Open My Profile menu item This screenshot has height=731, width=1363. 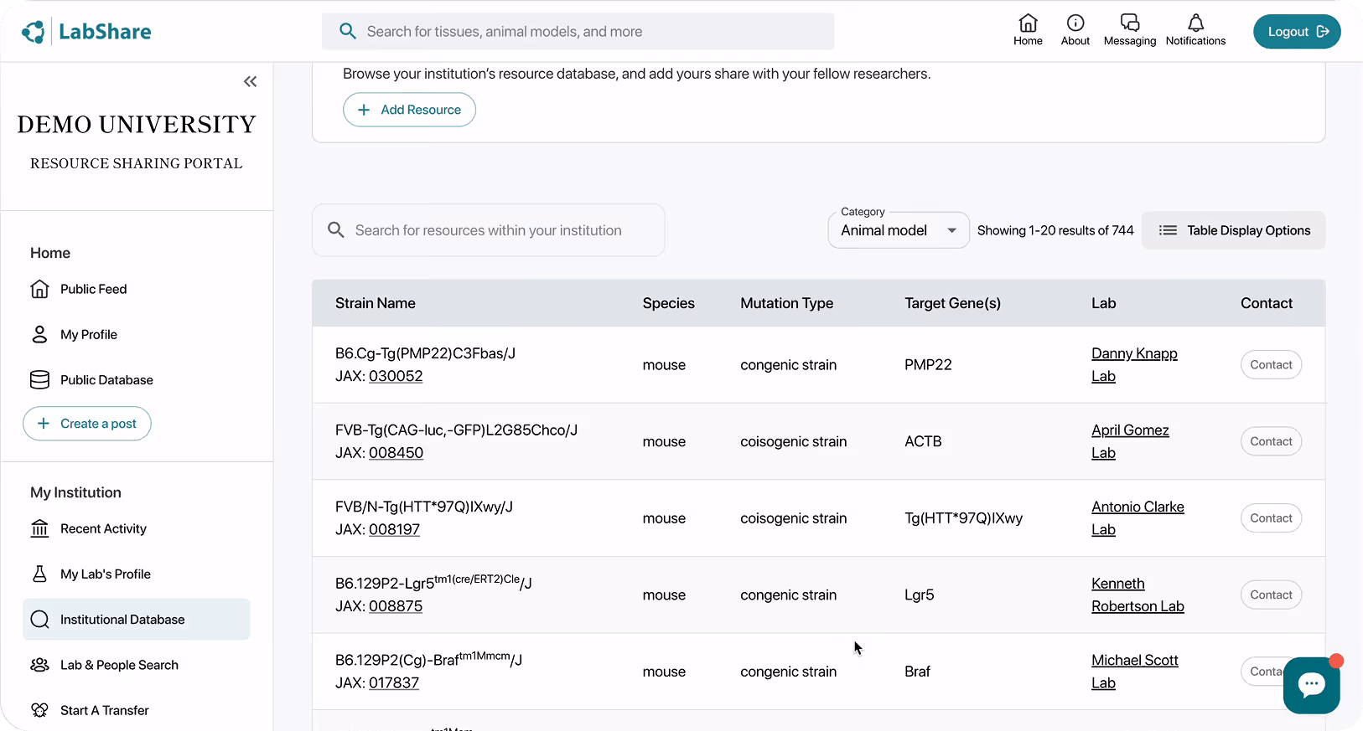point(89,334)
